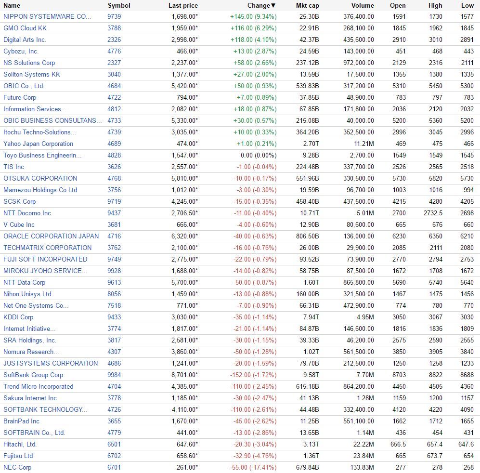Open MIROKU JYOHO SERVICE... link
480x473 pixels.
[x=45, y=271]
